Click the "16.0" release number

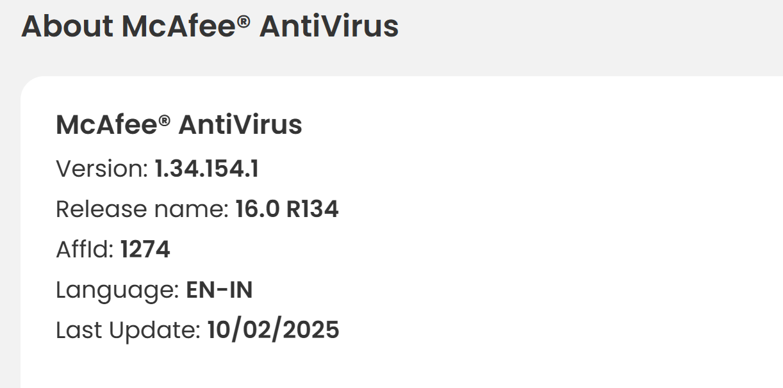[x=257, y=209]
